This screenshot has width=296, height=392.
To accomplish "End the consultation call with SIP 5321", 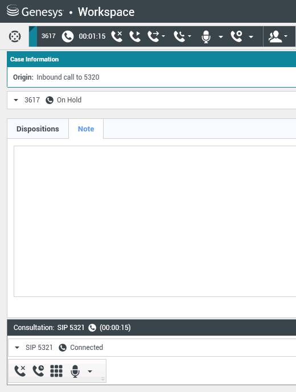I will (20, 371).
